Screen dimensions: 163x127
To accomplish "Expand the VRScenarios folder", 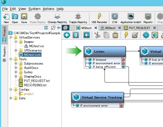I will point(15,50).
